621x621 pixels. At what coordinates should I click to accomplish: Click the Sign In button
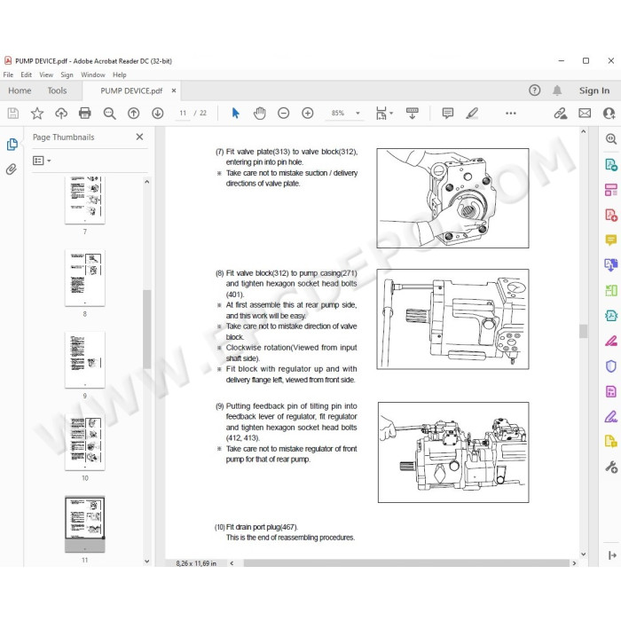click(x=594, y=90)
